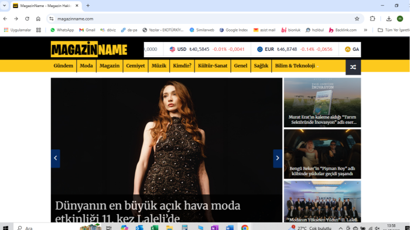Open the bionluk bookmark

(x=291, y=30)
